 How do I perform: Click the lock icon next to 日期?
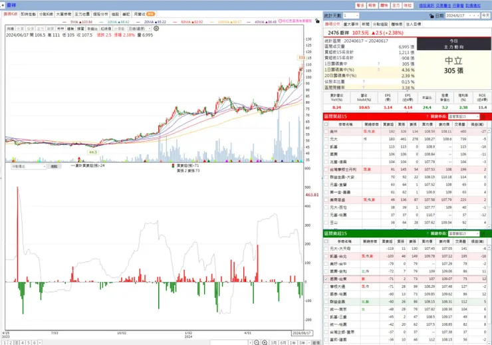(x=431, y=16)
